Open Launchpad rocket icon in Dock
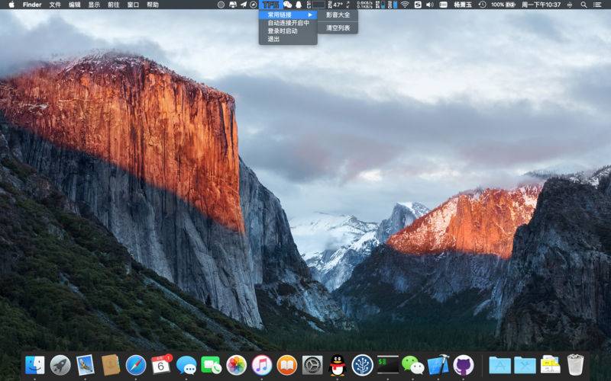The height and width of the screenshot is (381, 611). [60, 366]
